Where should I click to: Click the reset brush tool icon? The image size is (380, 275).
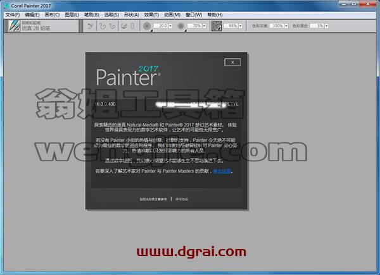[91, 26]
